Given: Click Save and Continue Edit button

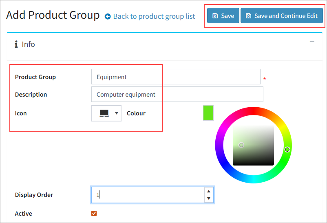Looking at the screenshot, I should click(281, 16).
